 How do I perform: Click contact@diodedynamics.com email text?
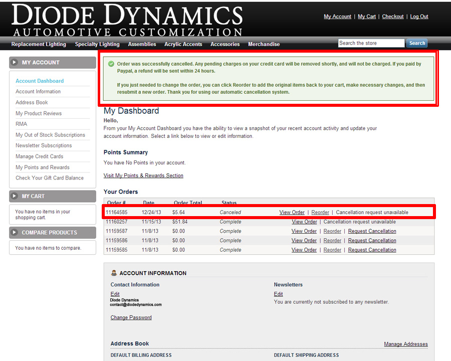[x=136, y=304]
